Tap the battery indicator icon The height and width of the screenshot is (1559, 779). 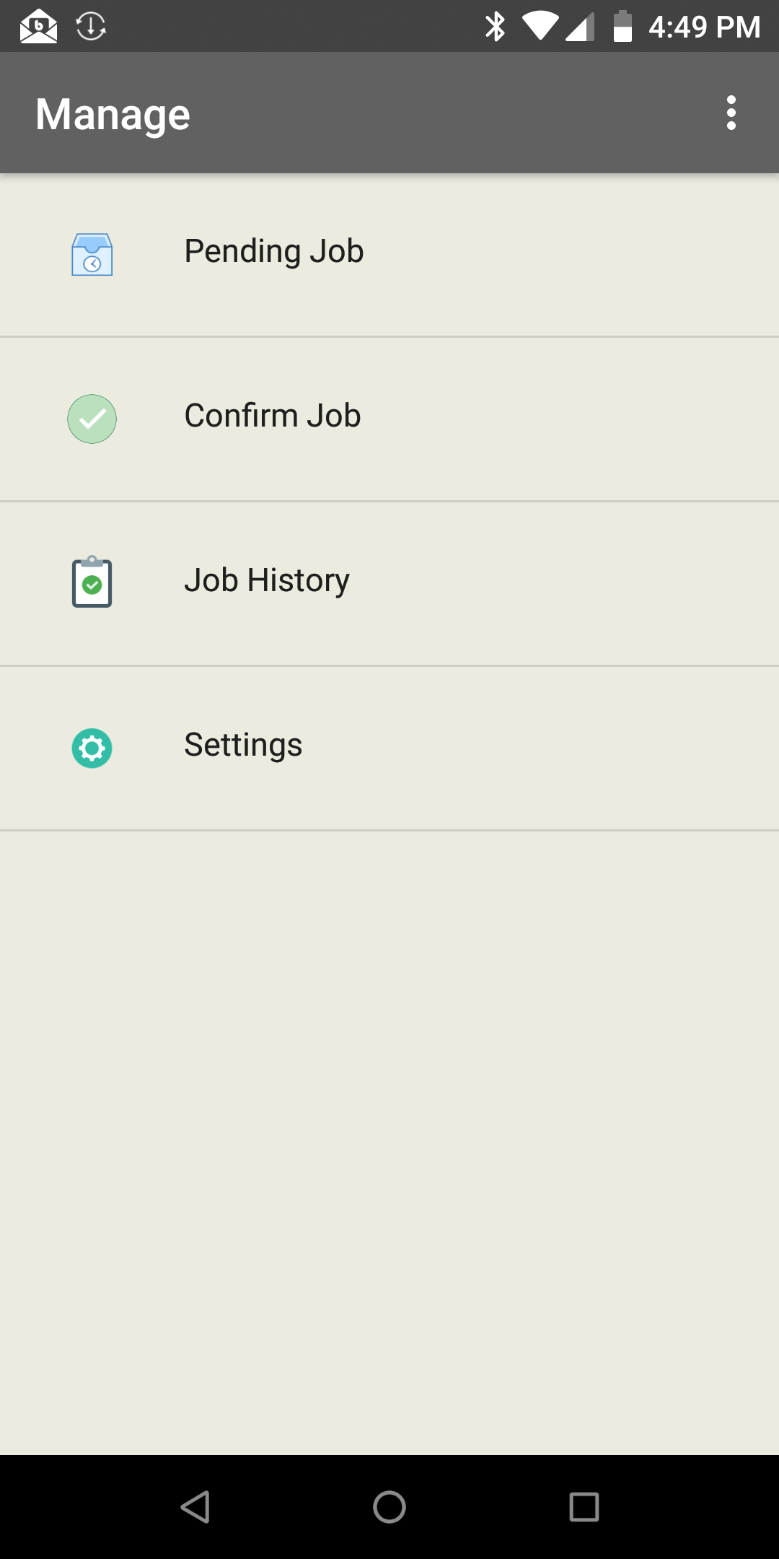[622, 27]
